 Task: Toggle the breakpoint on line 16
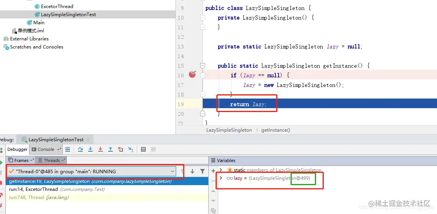[192, 74]
